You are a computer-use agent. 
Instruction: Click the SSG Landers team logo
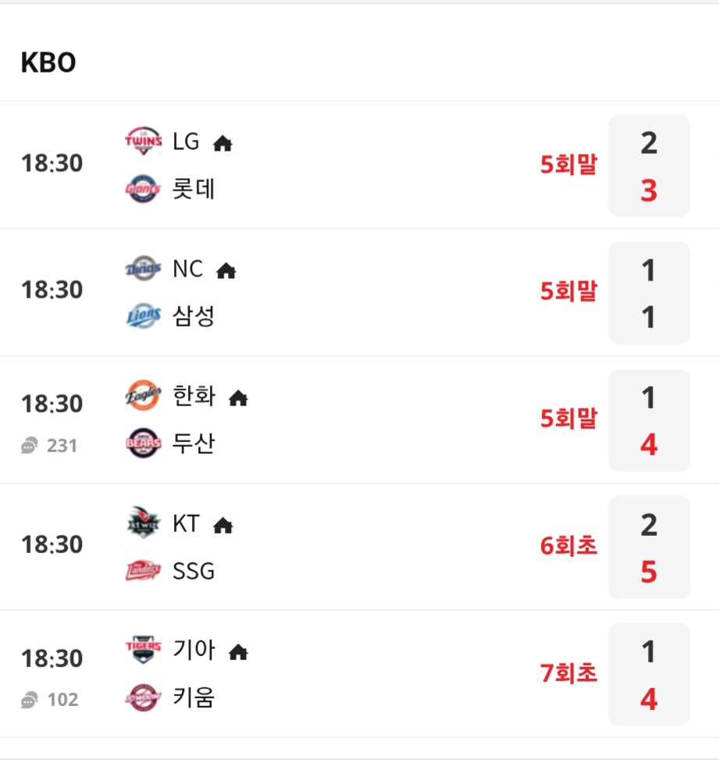click(x=143, y=570)
